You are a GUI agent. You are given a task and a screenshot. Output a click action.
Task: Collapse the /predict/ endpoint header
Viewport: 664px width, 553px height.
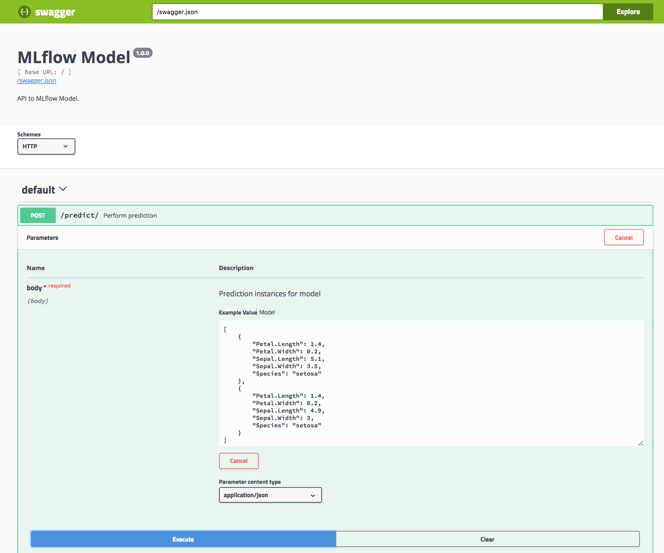(x=336, y=215)
